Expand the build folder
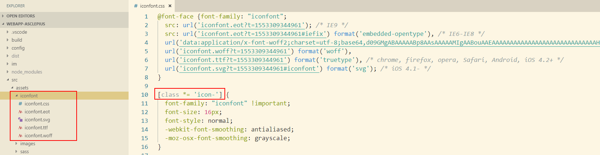Image resolution: width=600 pixels, height=155 pixels. [x=17, y=40]
